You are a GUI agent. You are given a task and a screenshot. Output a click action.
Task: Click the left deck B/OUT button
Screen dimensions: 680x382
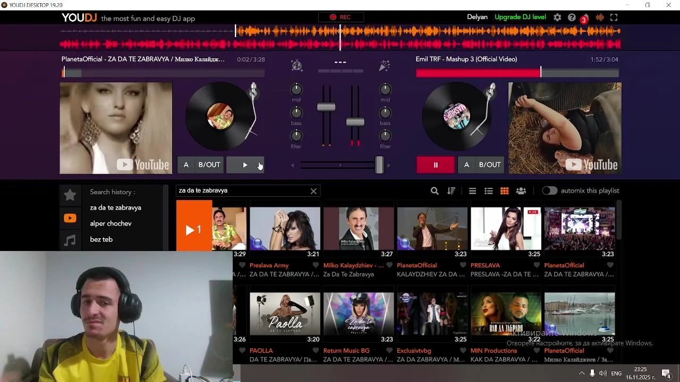[209, 165]
